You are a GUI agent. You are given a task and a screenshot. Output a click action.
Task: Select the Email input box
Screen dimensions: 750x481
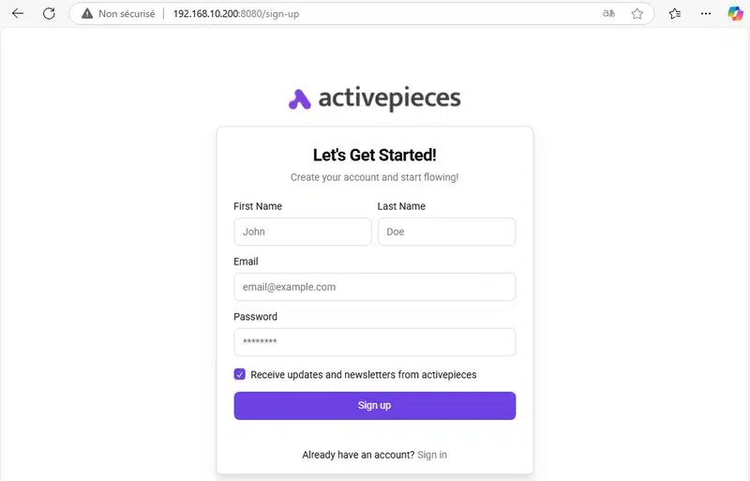[374, 287]
